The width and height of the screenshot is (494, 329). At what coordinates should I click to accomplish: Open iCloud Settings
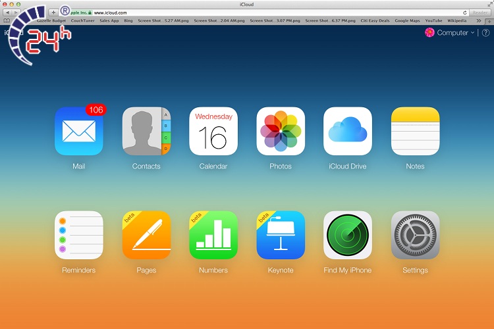coord(415,235)
